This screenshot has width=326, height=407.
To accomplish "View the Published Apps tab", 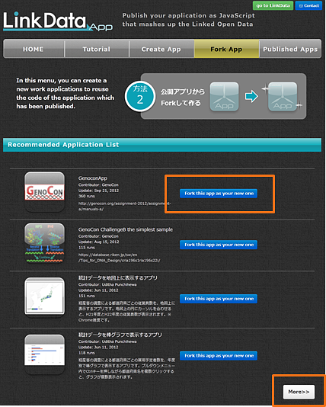I will coord(290,49).
